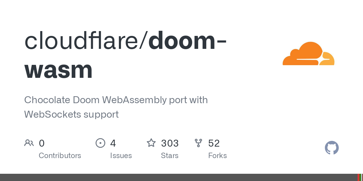Select the Stars label
The width and height of the screenshot is (363, 181).
pos(170,156)
